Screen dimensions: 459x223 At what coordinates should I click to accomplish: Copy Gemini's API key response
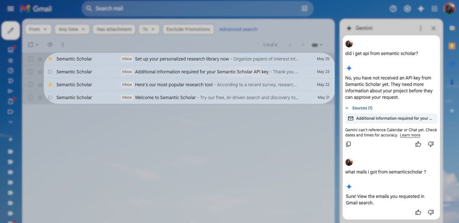tap(348, 144)
